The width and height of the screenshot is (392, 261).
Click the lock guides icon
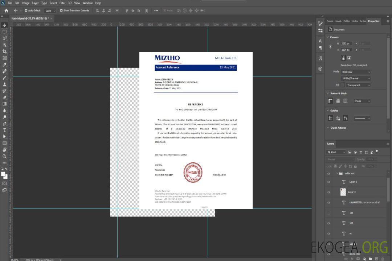[x=338, y=119]
